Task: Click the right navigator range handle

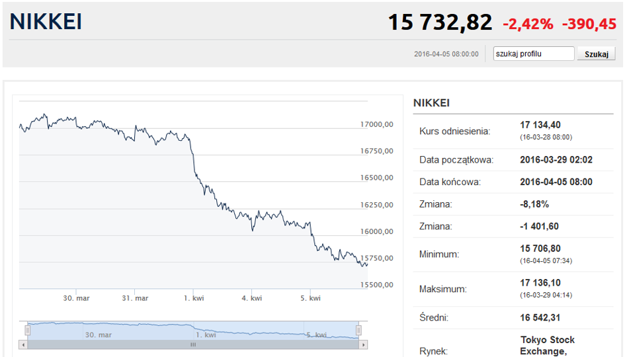Action: click(358, 331)
